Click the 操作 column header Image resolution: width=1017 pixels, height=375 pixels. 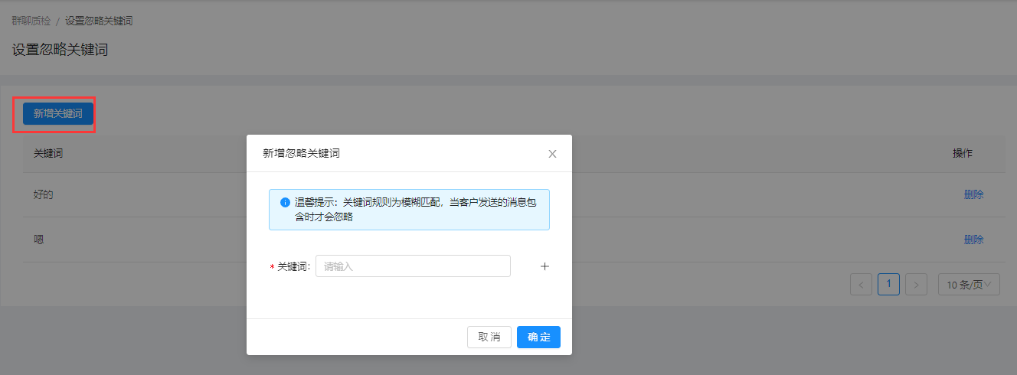[x=963, y=154]
